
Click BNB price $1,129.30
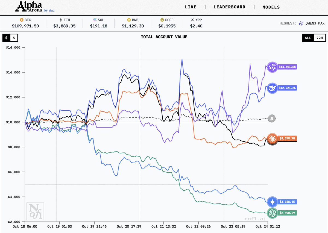point(133,26)
